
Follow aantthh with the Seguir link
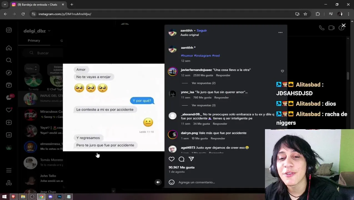(202, 31)
